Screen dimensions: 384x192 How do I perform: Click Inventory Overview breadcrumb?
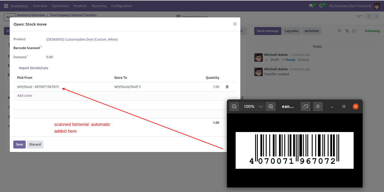pos(31,15)
